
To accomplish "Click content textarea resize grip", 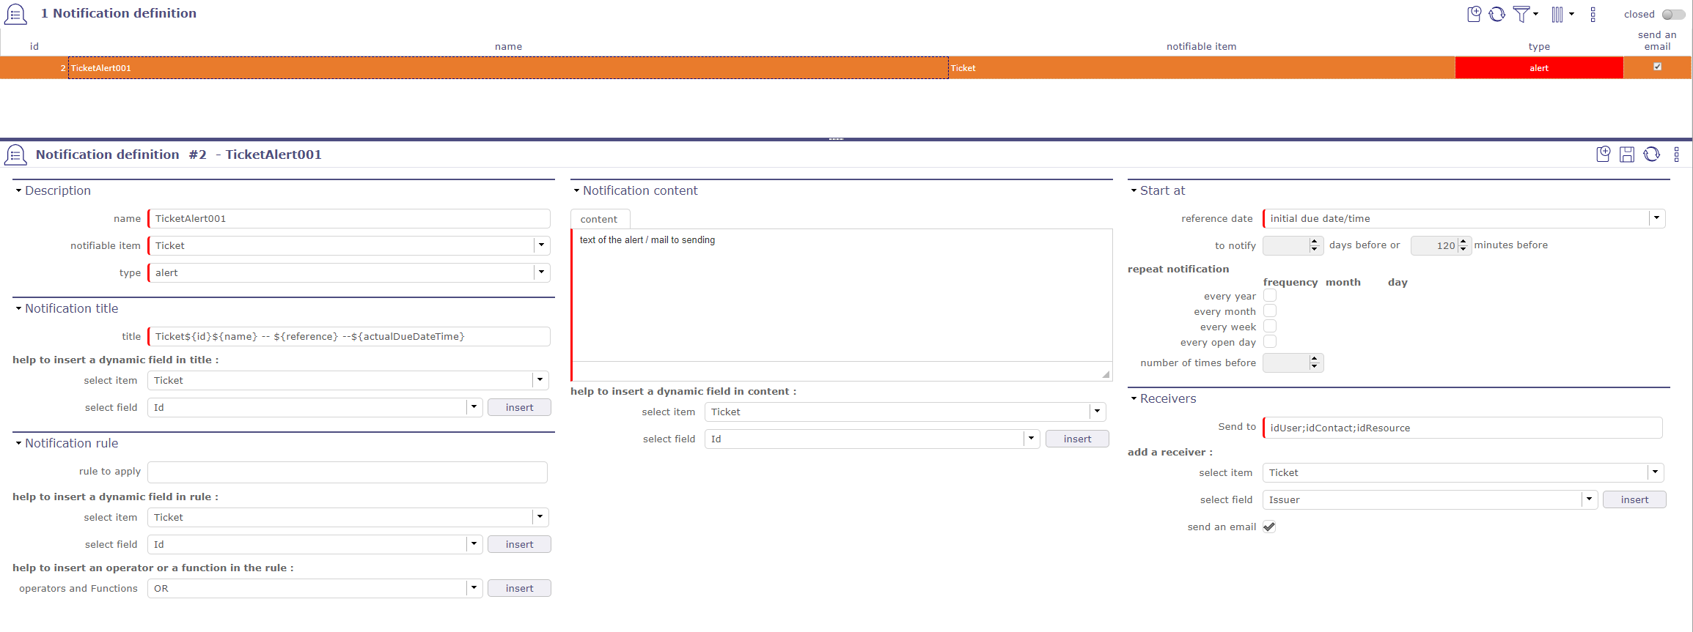I will 1106,374.
